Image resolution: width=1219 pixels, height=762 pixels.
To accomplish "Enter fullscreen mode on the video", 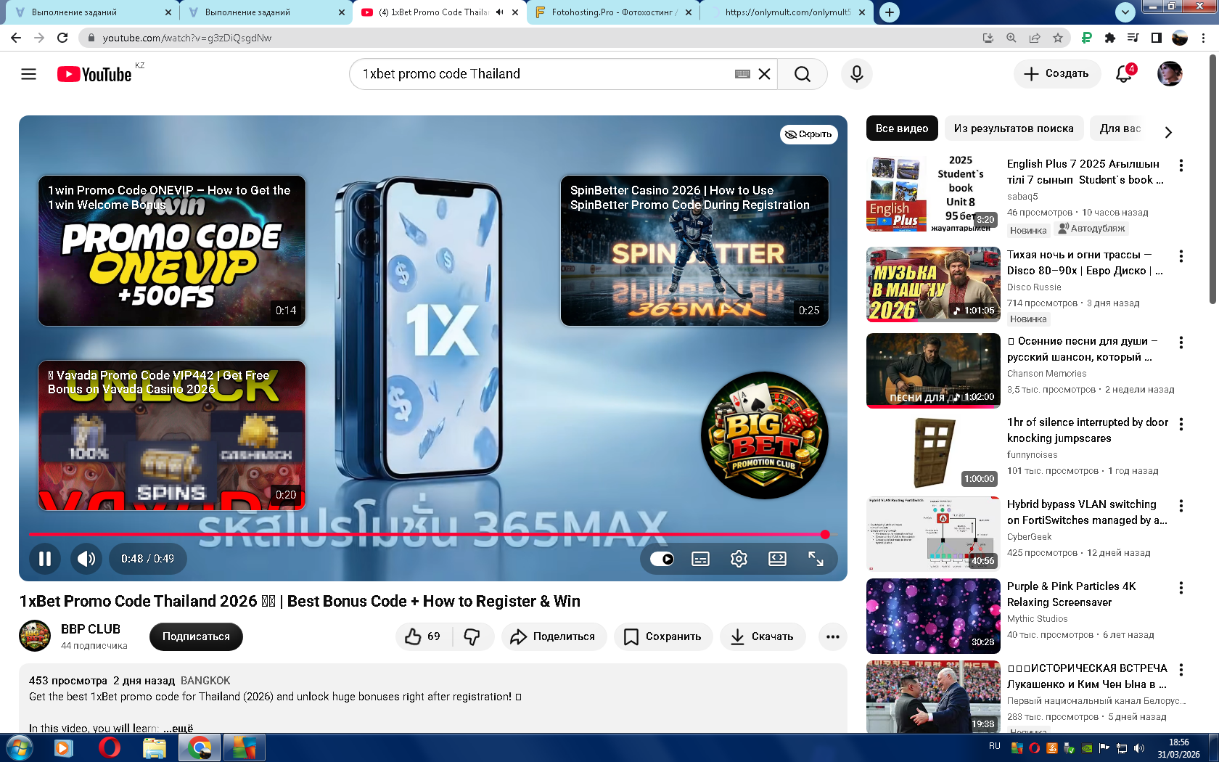I will tap(816, 559).
